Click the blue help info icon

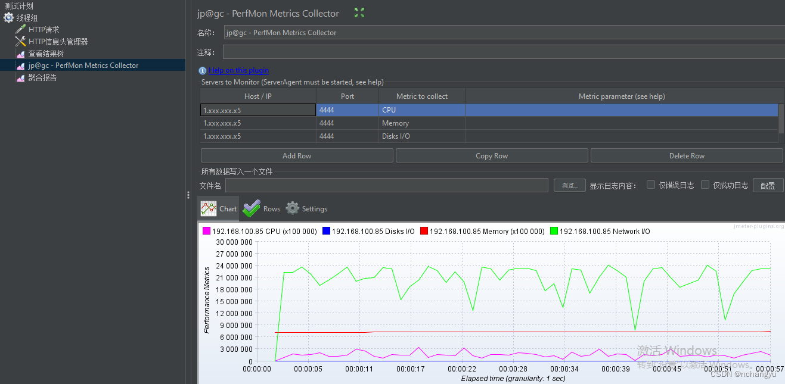[203, 70]
